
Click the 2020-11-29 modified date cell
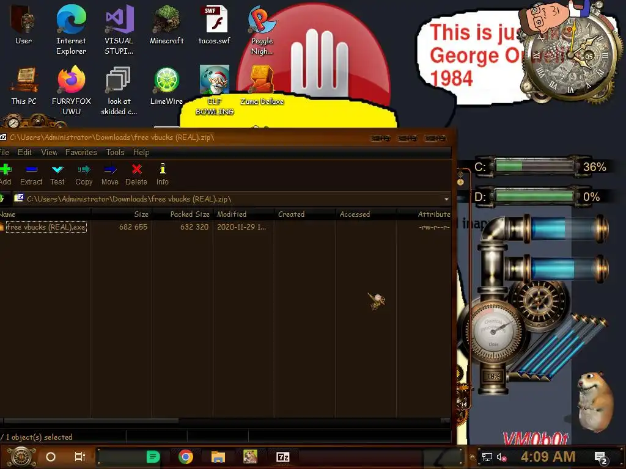click(241, 227)
